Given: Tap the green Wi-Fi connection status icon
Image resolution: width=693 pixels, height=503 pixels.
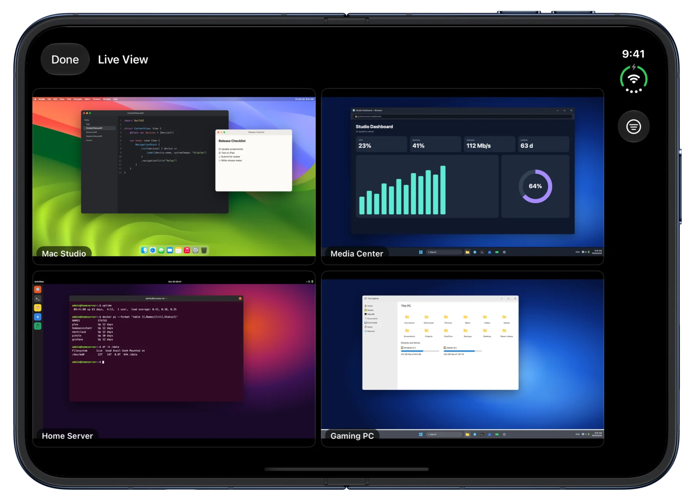Looking at the screenshot, I should click(633, 79).
